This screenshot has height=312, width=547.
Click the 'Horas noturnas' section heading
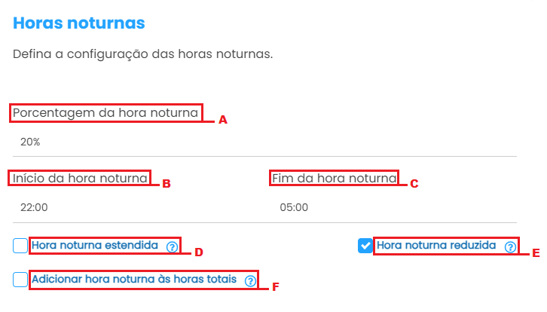79,23
